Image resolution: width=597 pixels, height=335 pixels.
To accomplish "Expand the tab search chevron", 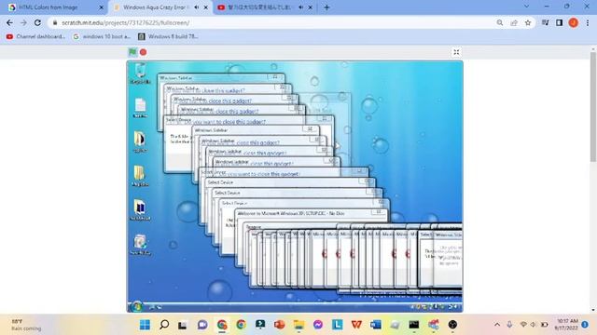I will point(526,7).
